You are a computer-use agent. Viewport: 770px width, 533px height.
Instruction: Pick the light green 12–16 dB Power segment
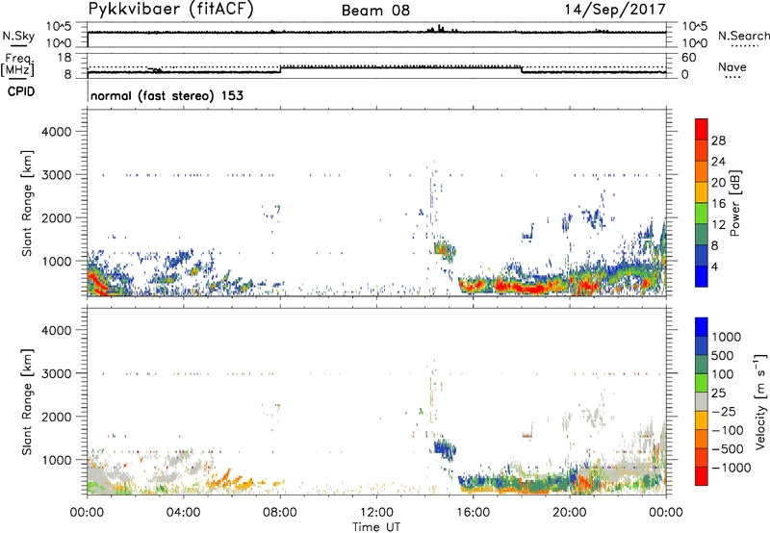[702, 214]
